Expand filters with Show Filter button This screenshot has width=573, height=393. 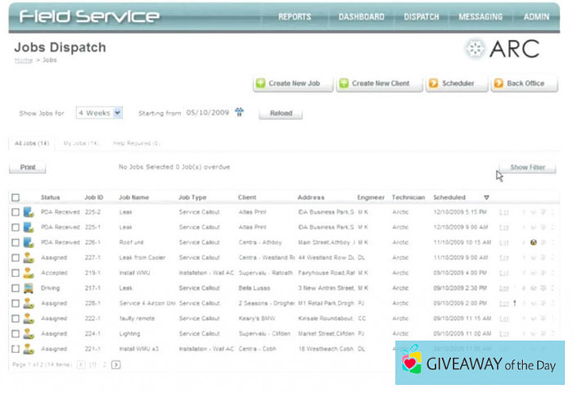click(527, 168)
